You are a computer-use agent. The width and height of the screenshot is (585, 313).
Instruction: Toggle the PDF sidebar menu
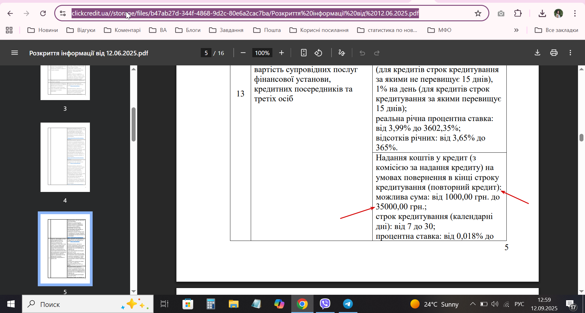coord(15,53)
